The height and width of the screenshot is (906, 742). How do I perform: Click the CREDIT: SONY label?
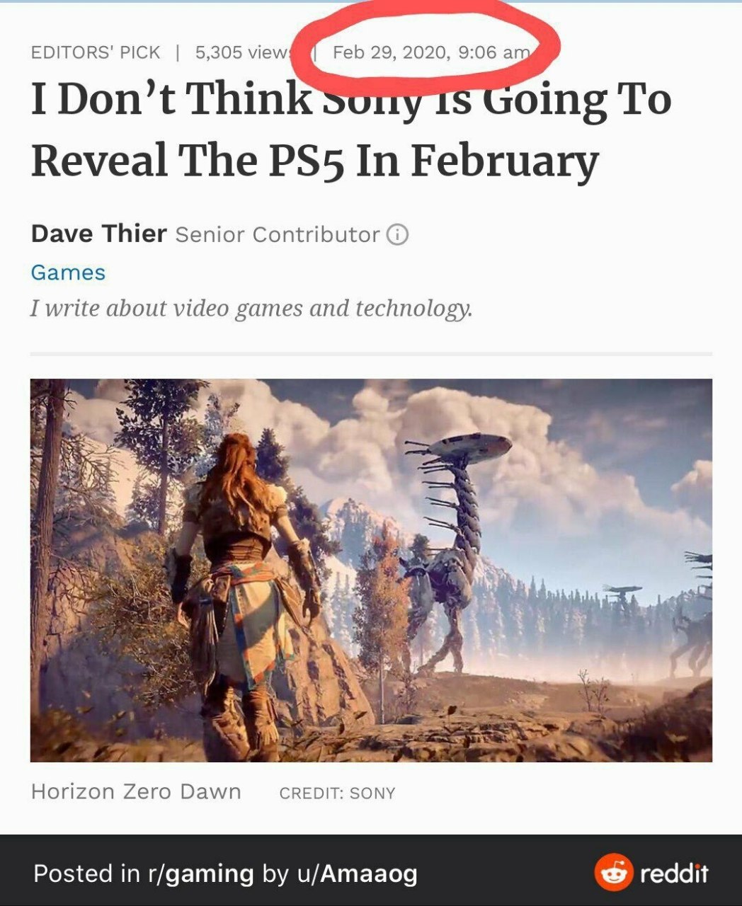click(x=337, y=793)
